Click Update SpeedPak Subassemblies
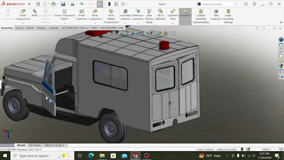The height and width of the screenshot is (160, 284). [201, 16]
